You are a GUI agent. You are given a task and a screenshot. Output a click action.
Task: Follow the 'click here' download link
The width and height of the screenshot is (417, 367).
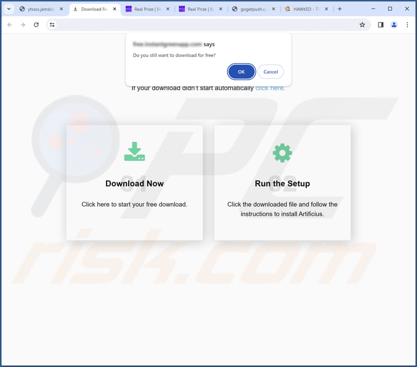(270, 88)
